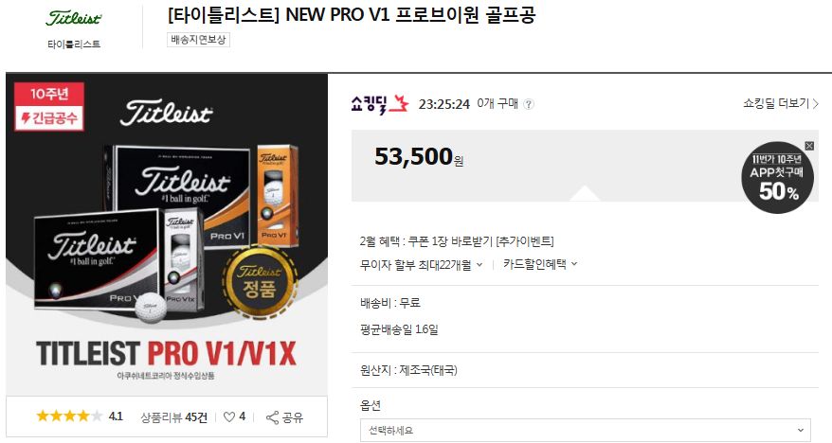Image resolution: width=832 pixels, height=443 pixels.
Task: Click the 상품리뷰 45건 link
Action: point(174,417)
